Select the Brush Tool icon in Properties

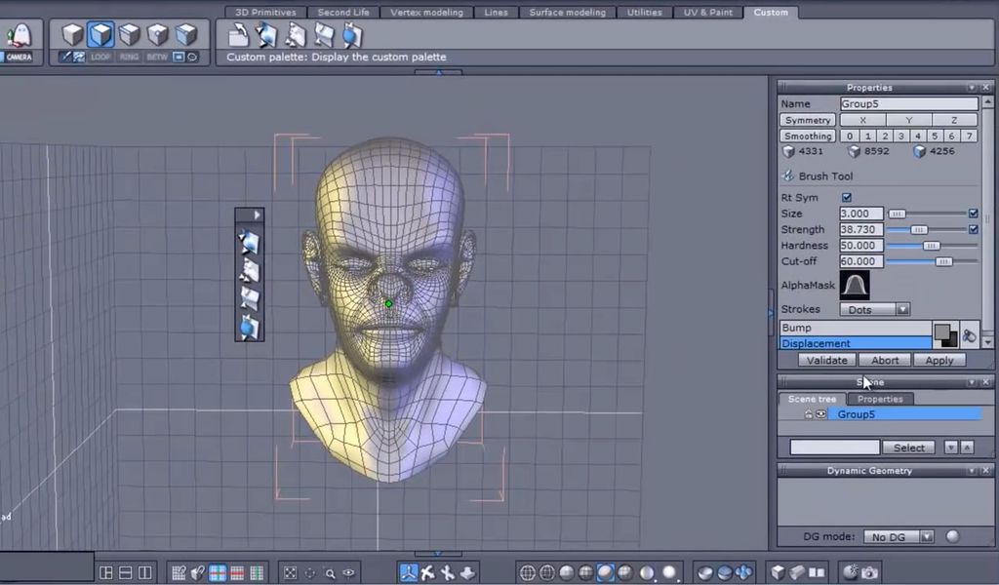click(786, 176)
